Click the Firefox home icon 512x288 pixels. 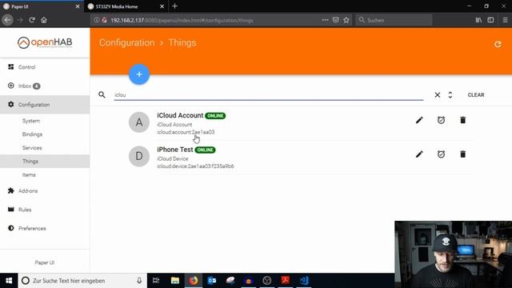44,20
